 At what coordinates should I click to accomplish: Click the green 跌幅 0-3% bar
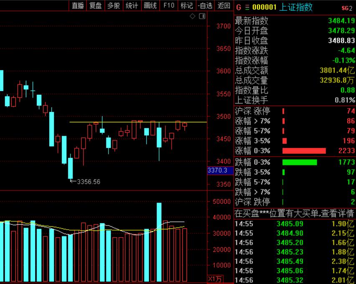tap(300, 162)
